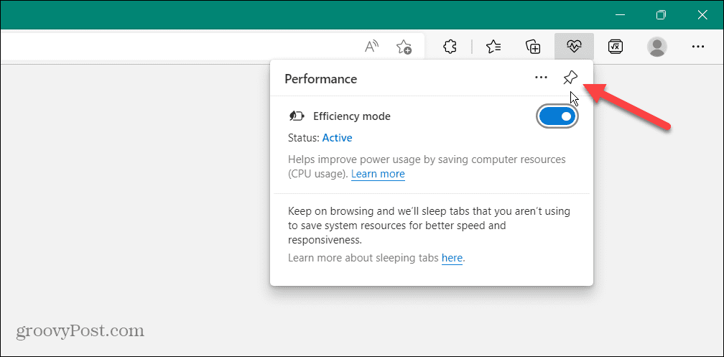
Task: Toggle the Efficiency mode switch off
Action: tap(557, 116)
